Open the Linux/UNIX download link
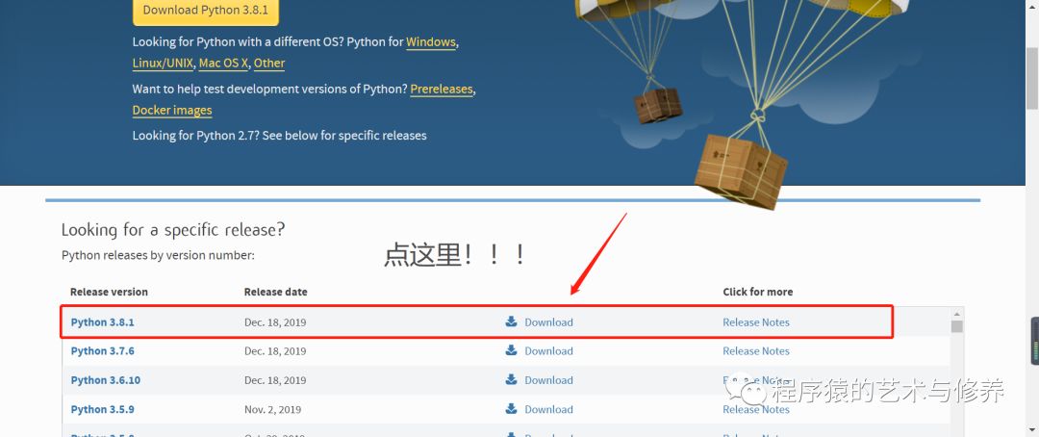This screenshot has width=1039, height=437. coord(163,63)
